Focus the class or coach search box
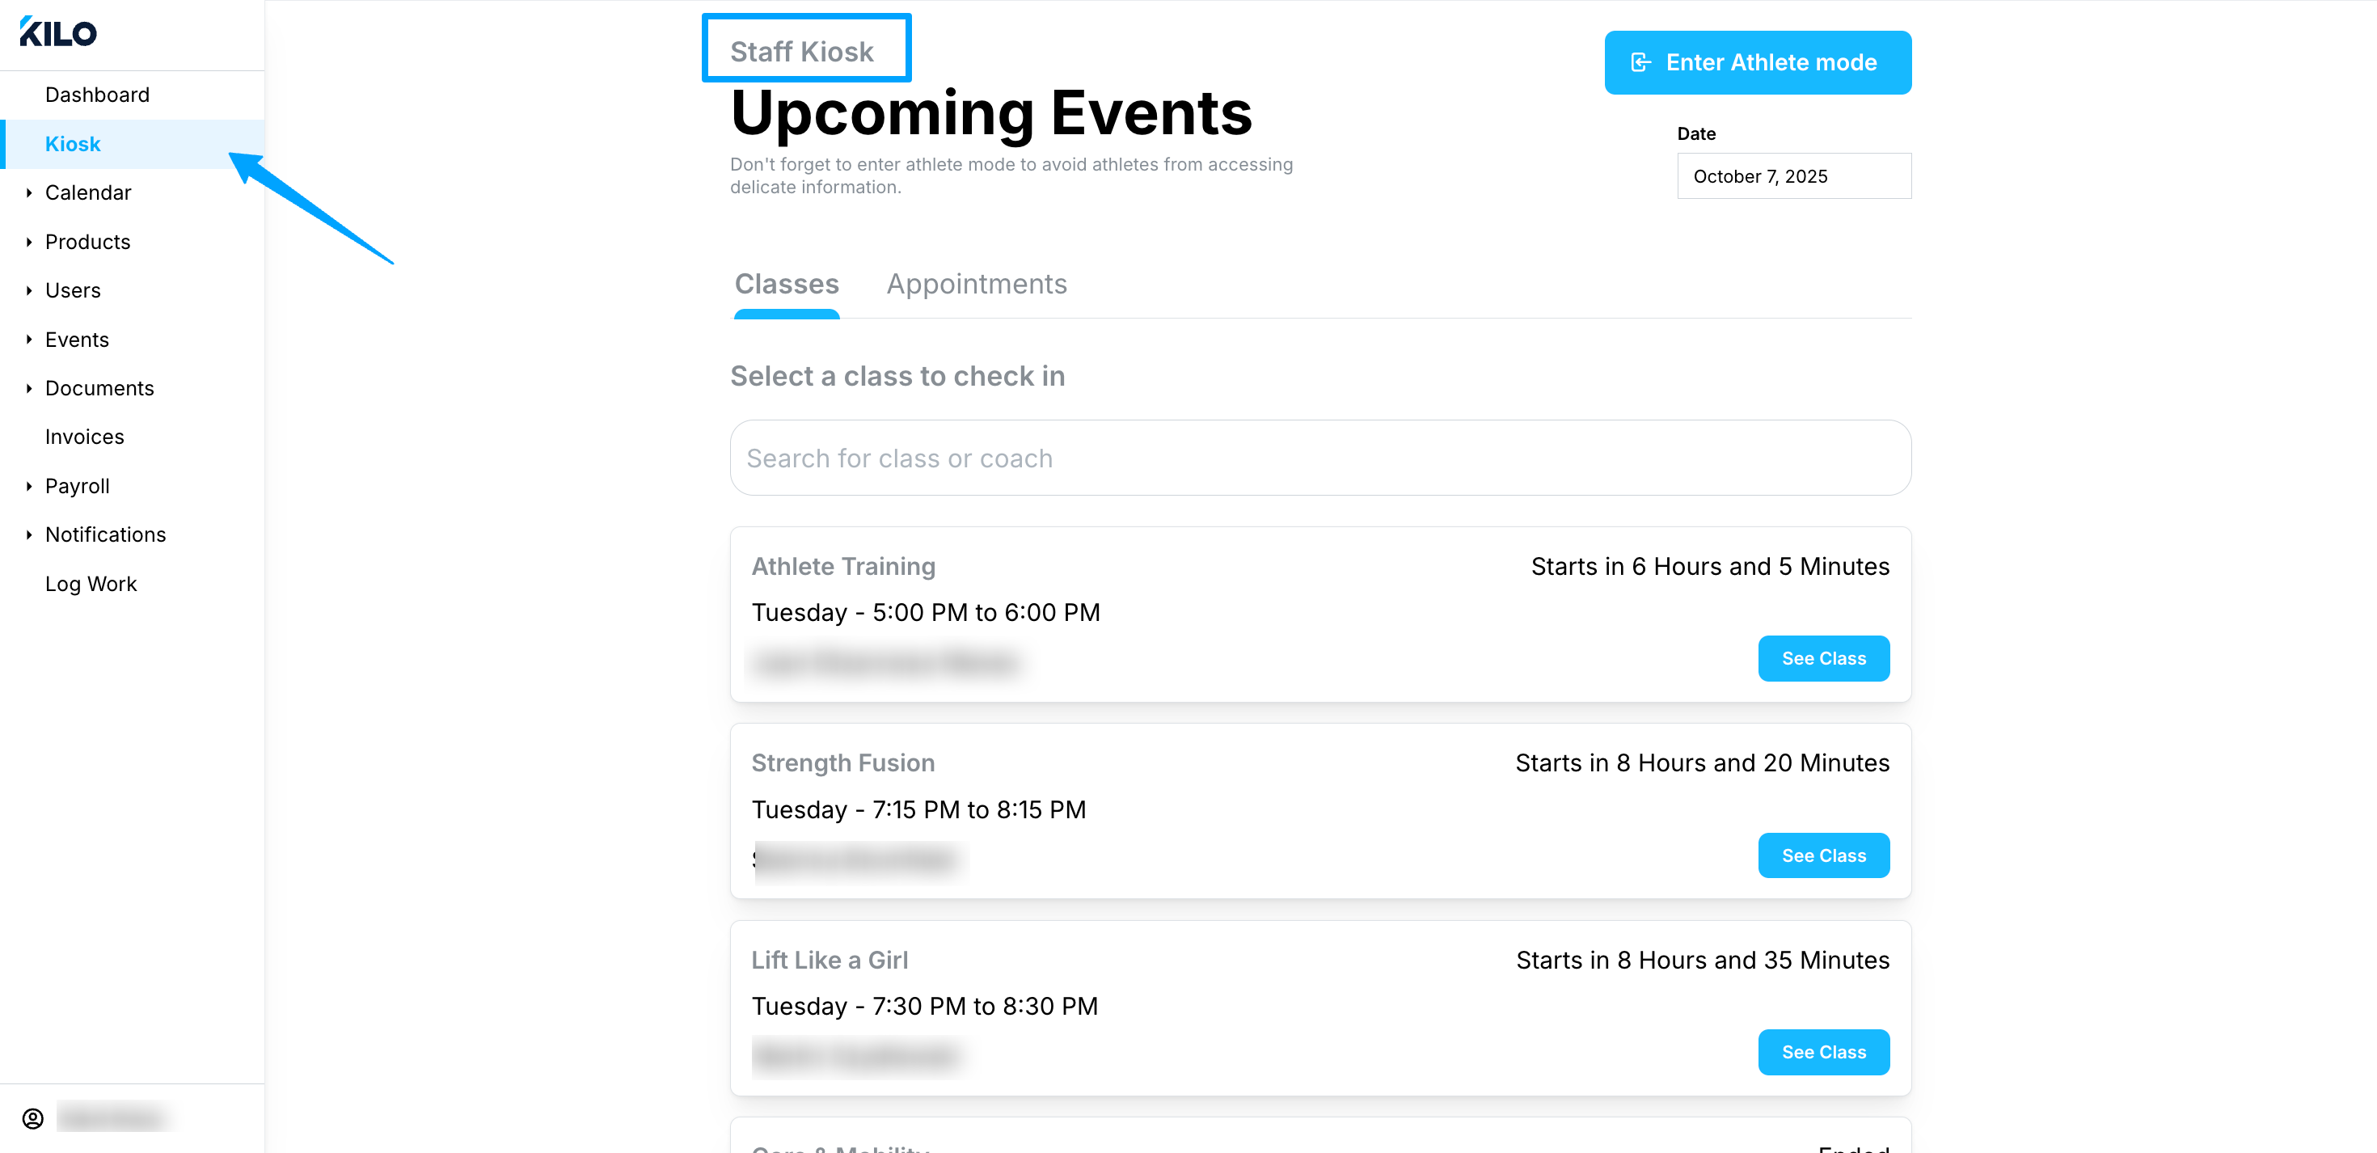Image resolution: width=2377 pixels, height=1153 pixels. [1320, 458]
